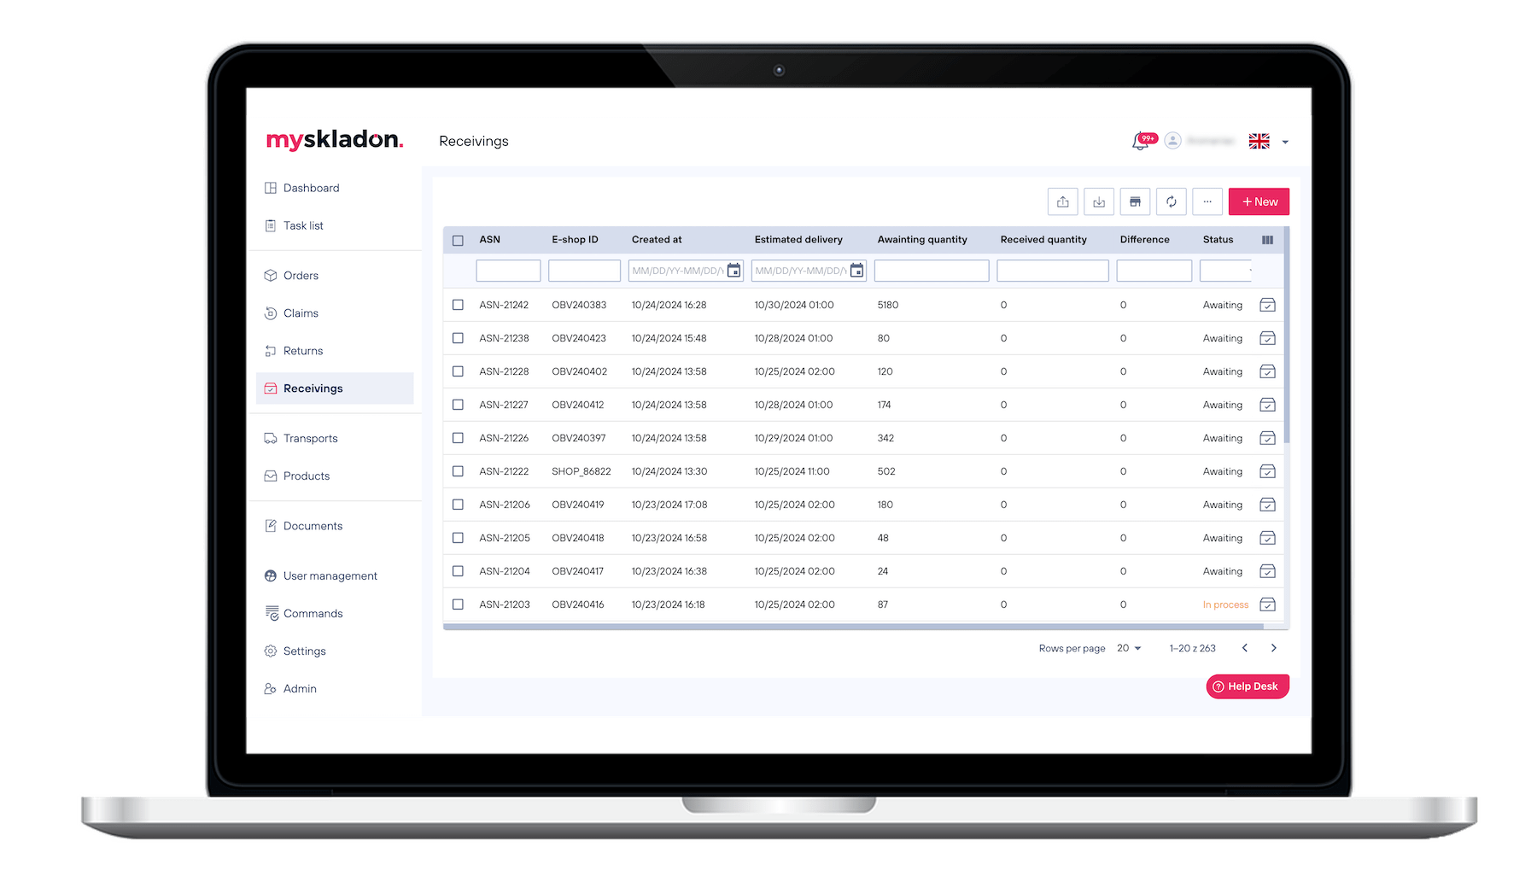Click the ASN filter input field
Image resolution: width=1537 pixels, height=876 pixels.
508,271
